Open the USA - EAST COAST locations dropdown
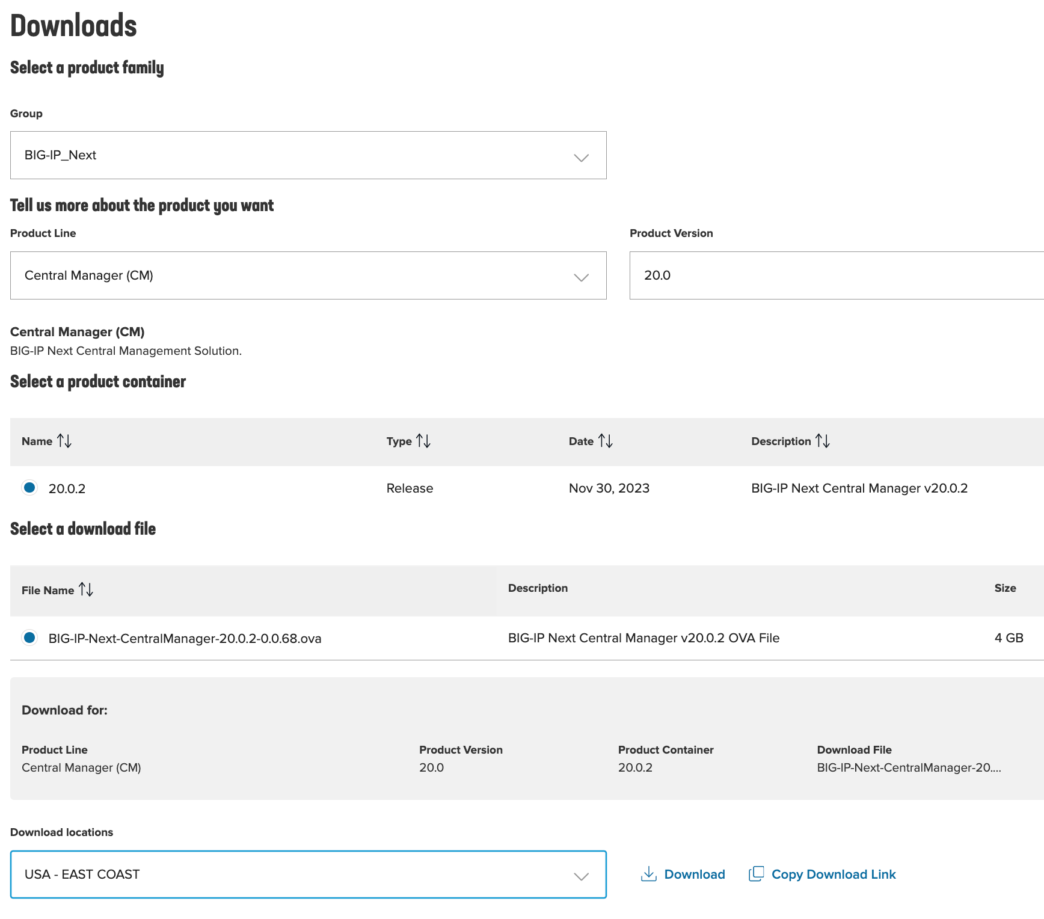This screenshot has height=919, width=1044. click(308, 874)
